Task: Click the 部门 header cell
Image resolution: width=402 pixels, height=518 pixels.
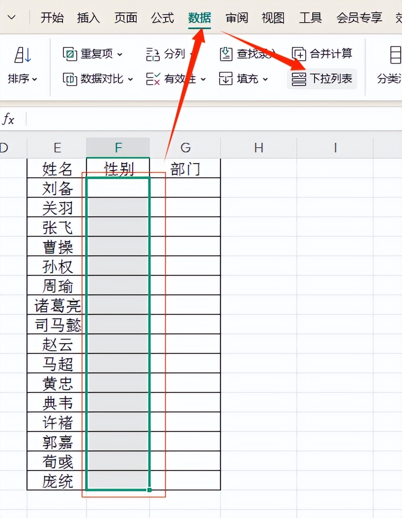Action: (185, 169)
